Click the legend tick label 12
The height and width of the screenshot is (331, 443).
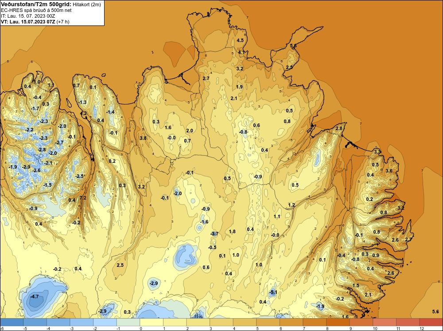coord(422,328)
